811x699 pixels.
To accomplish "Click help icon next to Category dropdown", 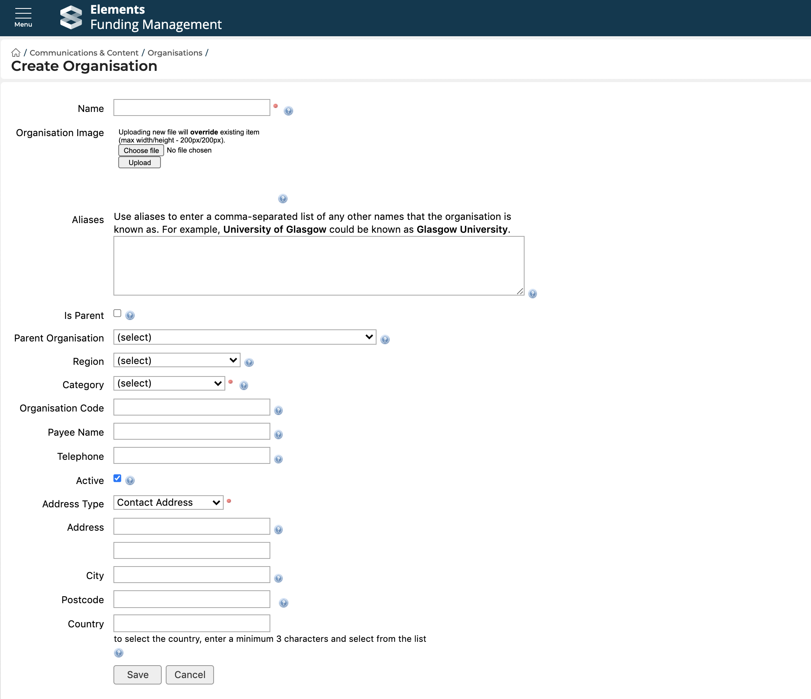I will coord(243,385).
